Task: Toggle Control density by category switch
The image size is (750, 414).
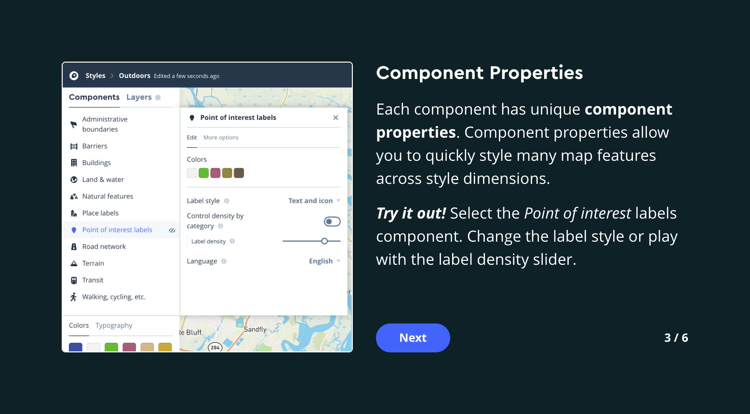Action: point(332,221)
